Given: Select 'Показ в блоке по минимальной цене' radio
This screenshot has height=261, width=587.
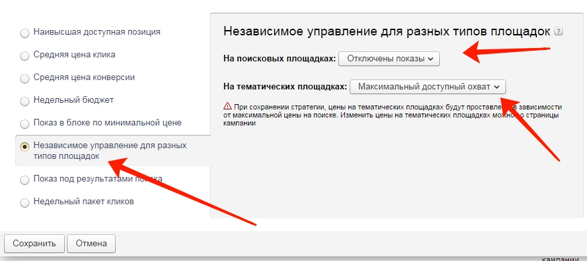Looking at the screenshot, I should click(x=25, y=124).
